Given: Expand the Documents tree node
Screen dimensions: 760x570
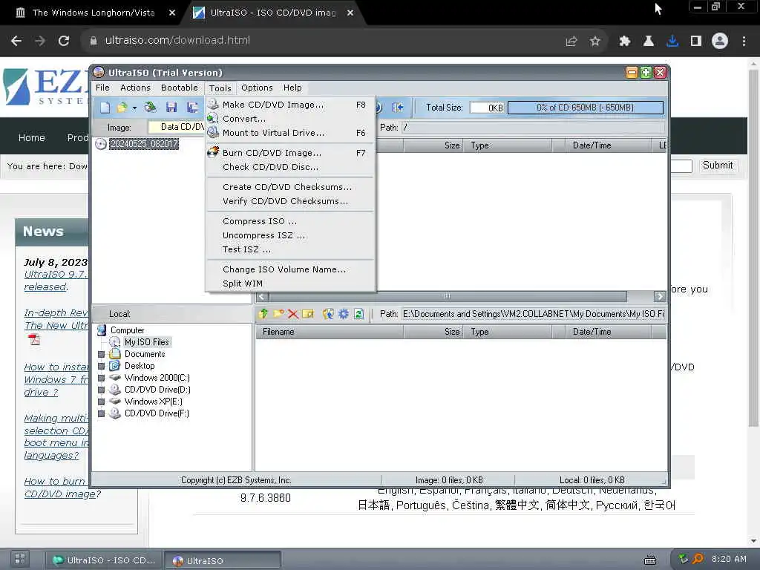Looking at the screenshot, I should (101, 354).
